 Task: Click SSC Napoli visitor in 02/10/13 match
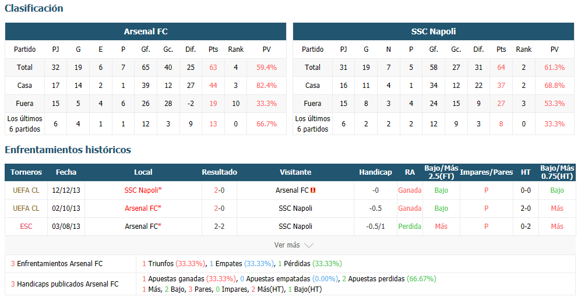295,208
